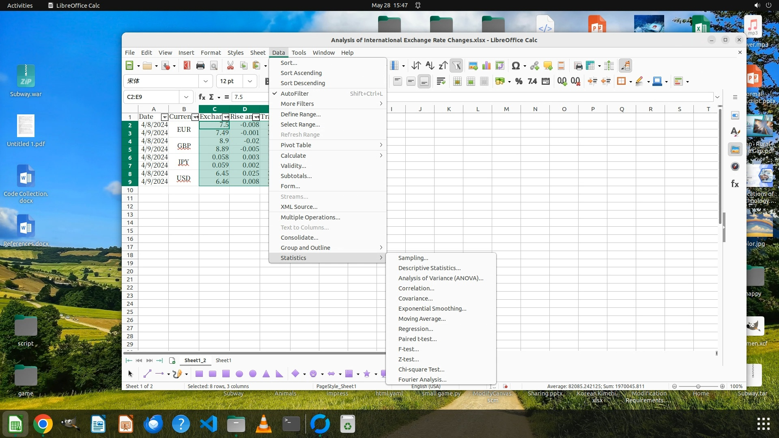Click the Wrap Text icon
Viewport: 779px width, 438px height.
point(441,81)
